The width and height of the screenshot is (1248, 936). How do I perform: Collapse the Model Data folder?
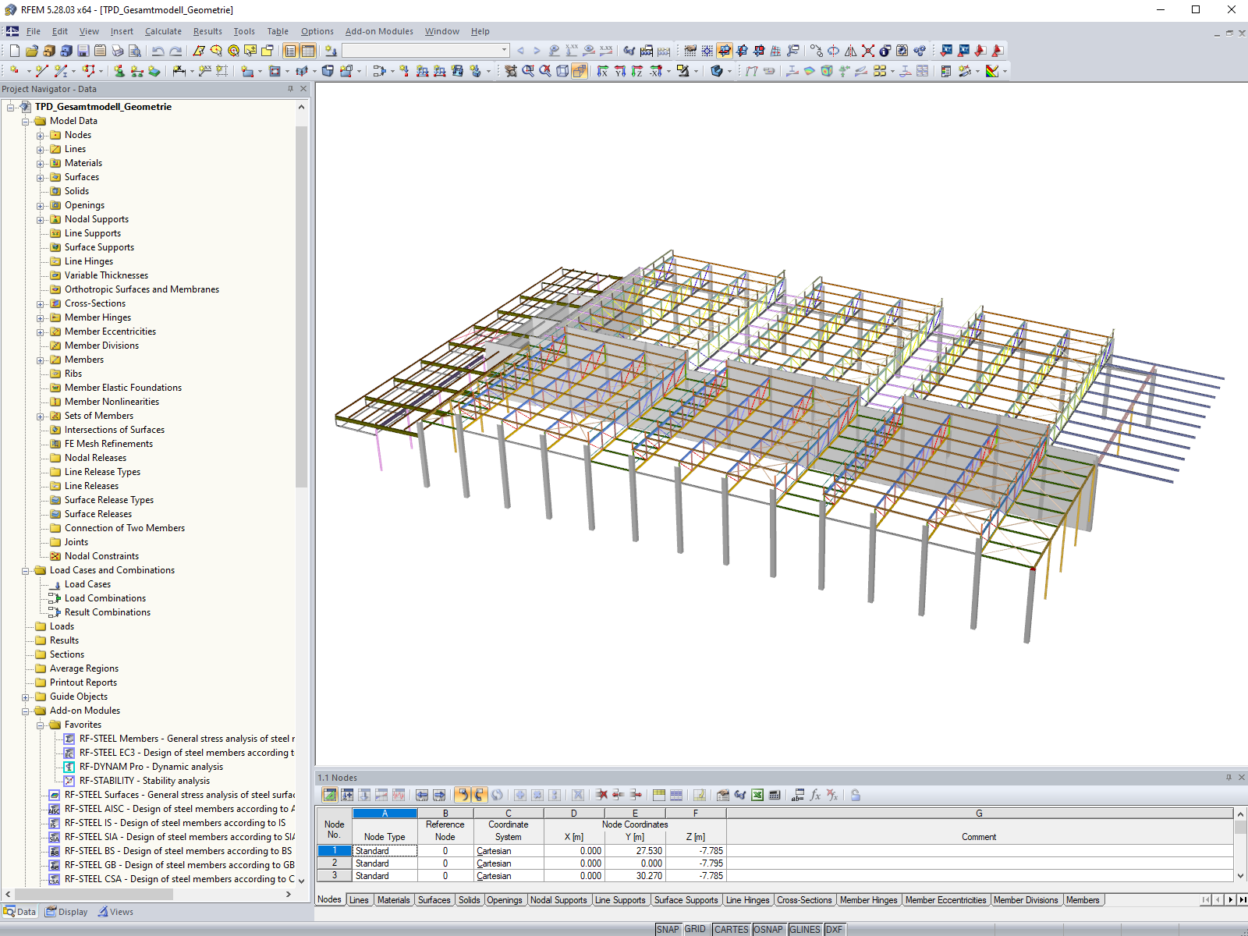[x=26, y=121]
